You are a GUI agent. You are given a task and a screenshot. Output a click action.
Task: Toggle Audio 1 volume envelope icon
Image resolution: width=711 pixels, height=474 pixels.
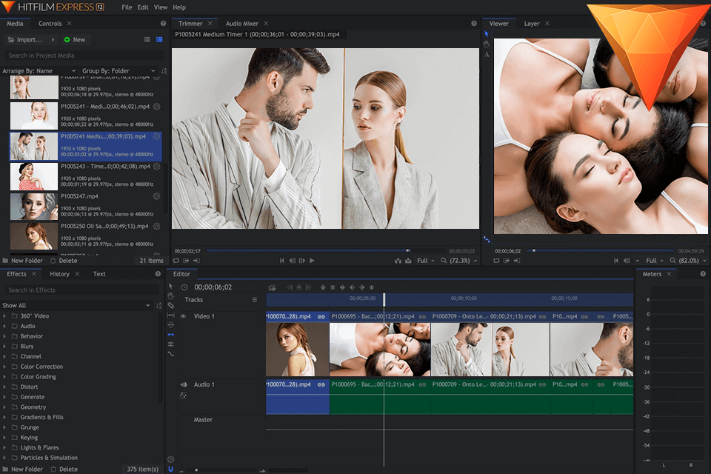tap(183, 395)
